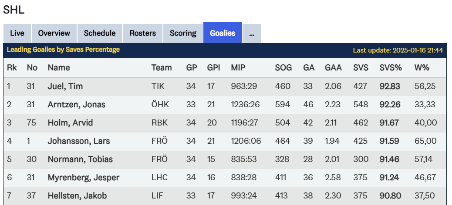
Task: Open Arntzen, Jonas player link
Action: coord(76,105)
